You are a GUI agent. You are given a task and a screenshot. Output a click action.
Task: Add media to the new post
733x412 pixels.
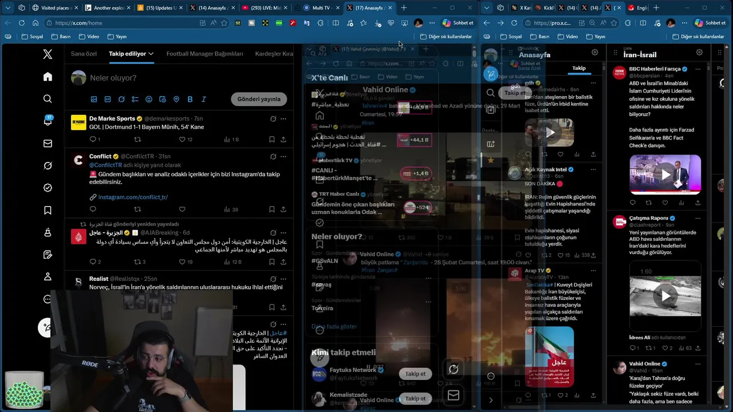coord(94,99)
